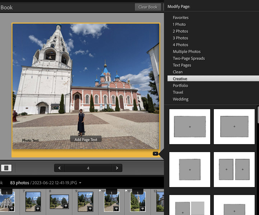The image size is (259, 215).
Task: Choose the 4 Photos layout category
Action: click(x=180, y=45)
